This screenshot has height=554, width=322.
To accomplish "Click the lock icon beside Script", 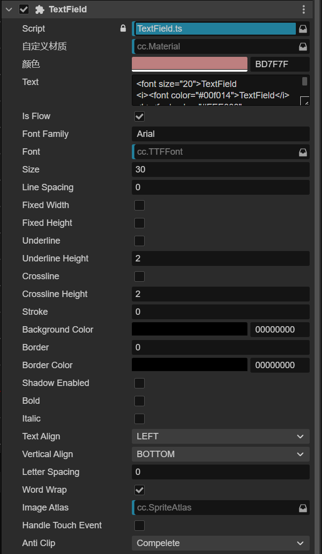I will point(123,29).
